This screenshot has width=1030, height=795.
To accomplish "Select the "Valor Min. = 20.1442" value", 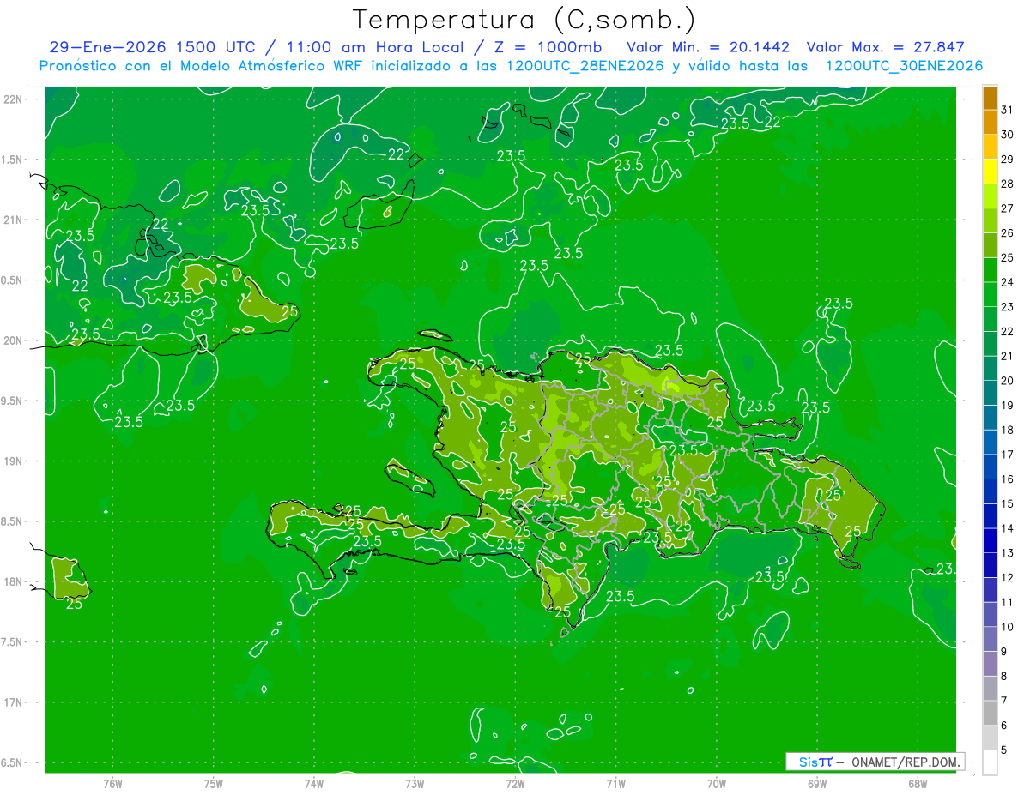I will (708, 47).
